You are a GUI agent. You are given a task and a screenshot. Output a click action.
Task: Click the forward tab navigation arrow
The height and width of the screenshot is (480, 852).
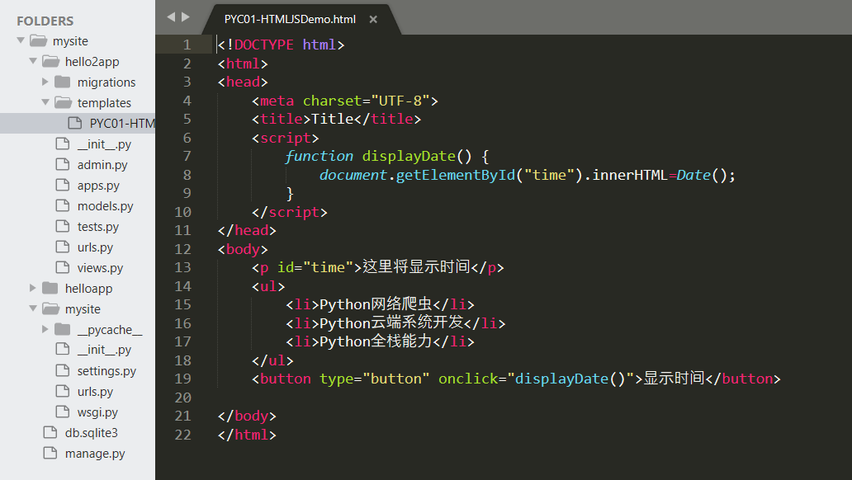pos(186,17)
